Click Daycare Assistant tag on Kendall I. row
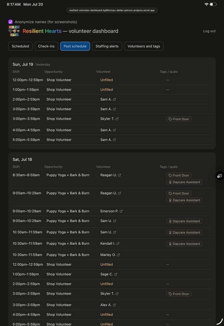224x326 pixels. point(184,244)
